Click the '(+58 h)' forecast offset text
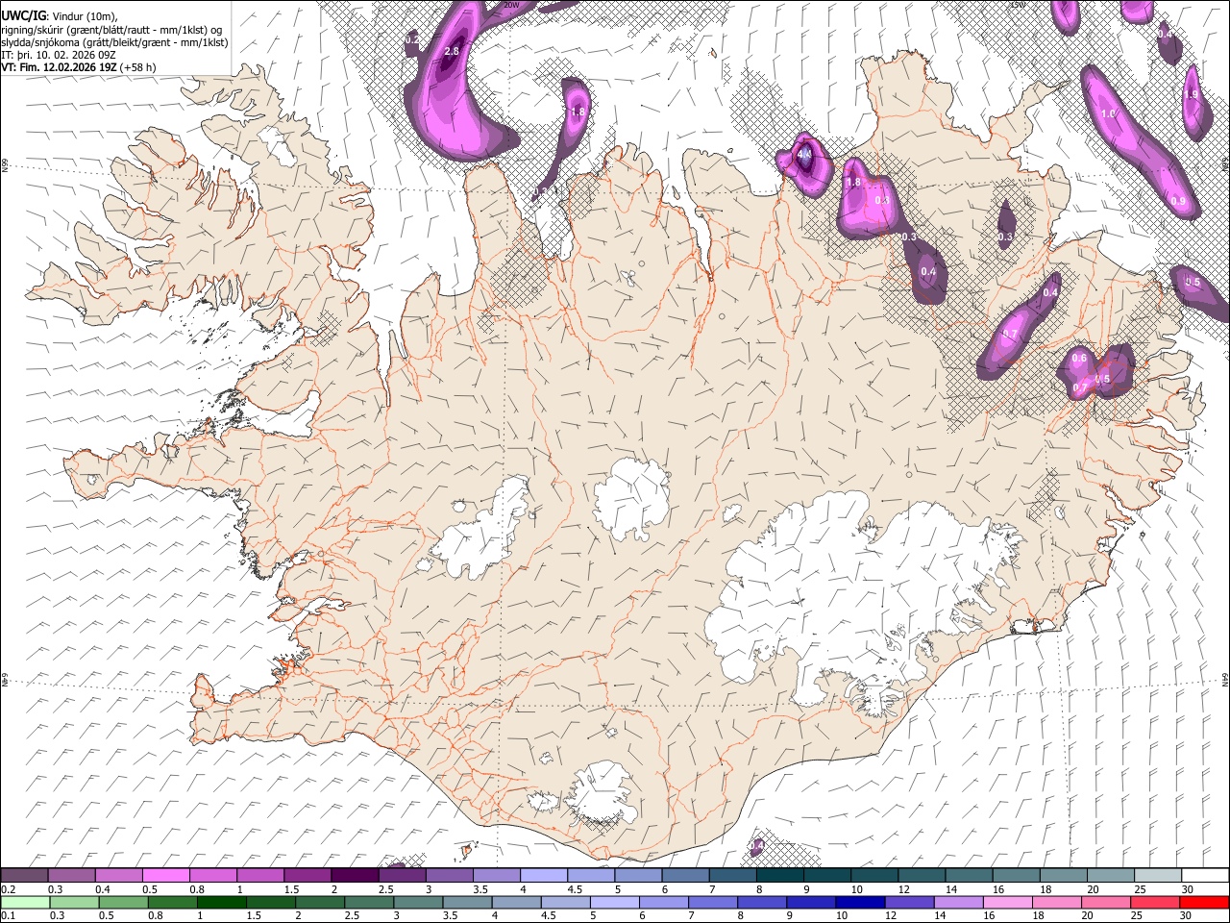This screenshot has height=923, width=1230. 138,67
